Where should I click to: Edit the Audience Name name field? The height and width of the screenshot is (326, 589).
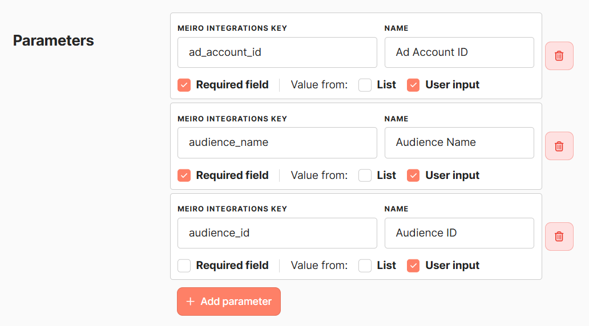[x=459, y=142]
